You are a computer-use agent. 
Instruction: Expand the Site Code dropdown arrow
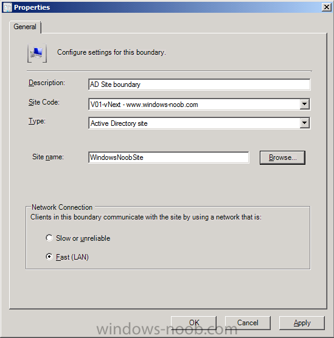pyautogui.click(x=304, y=104)
